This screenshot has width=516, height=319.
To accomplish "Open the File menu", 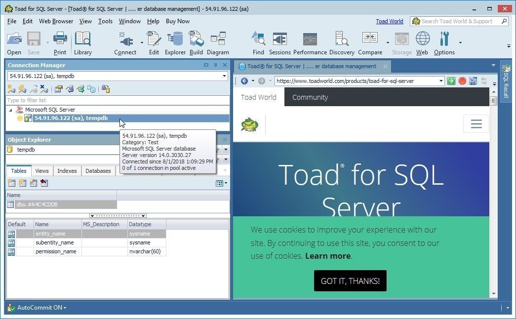I will pyautogui.click(x=11, y=21).
